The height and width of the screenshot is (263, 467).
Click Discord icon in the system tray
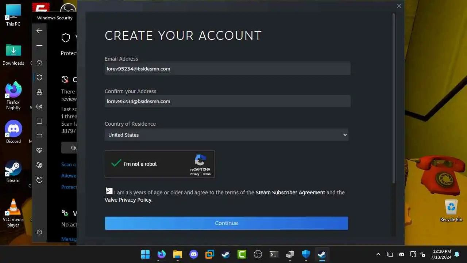[402, 254]
